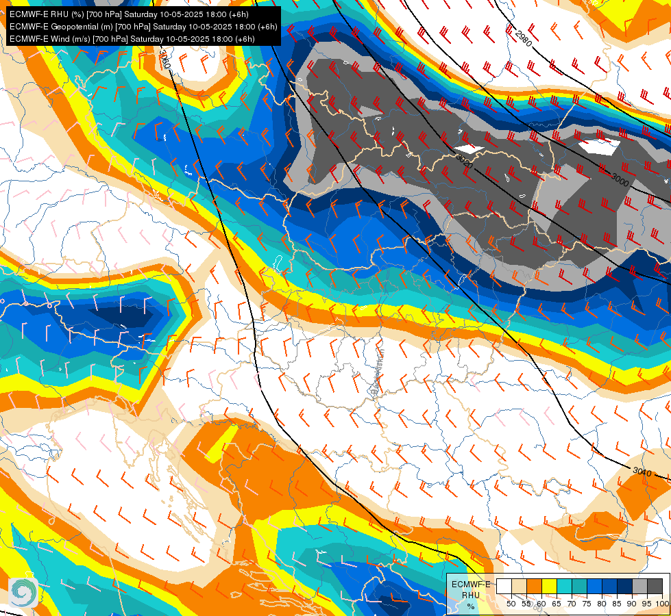This screenshot has width=671, height=616.
Task: Click the dark gray 95–100 legend swatch
Action: [655, 586]
